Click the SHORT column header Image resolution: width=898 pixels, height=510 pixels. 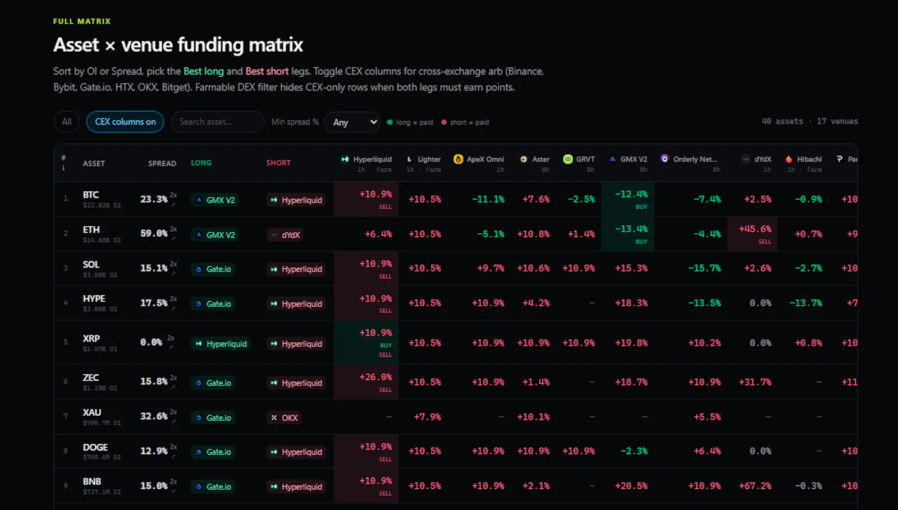click(x=278, y=163)
